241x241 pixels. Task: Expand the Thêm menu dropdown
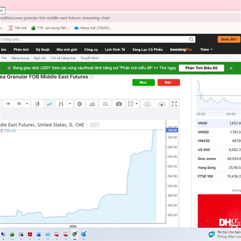[206, 49]
